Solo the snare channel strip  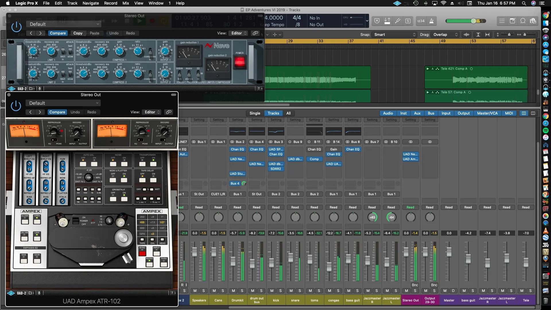[x=300, y=291]
